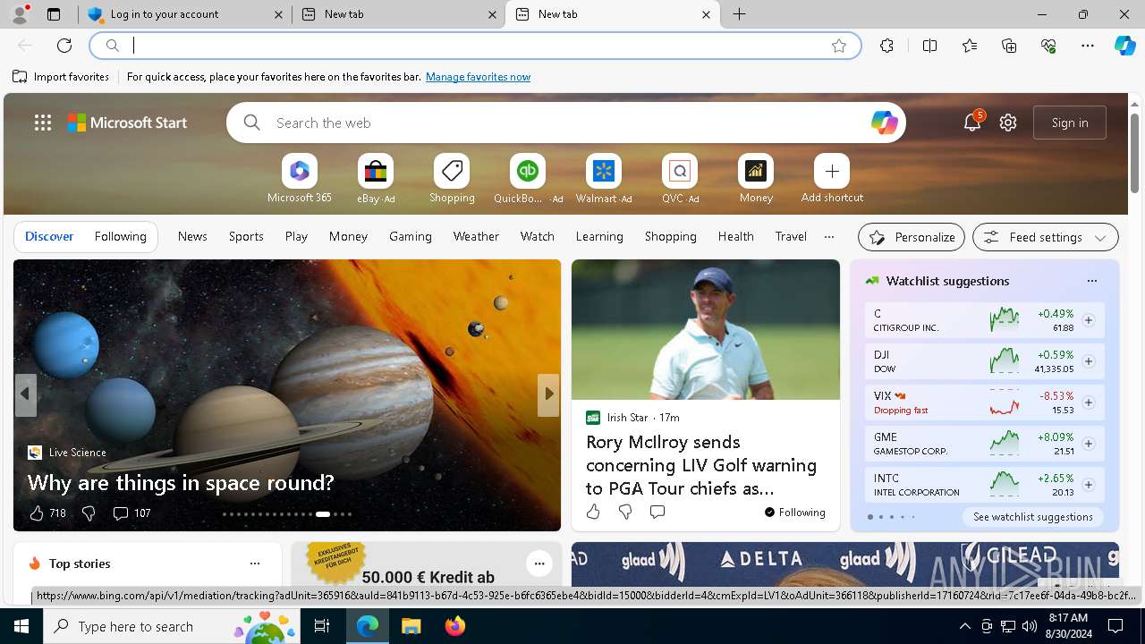Add Intel INTC to watchlist

click(x=1088, y=485)
